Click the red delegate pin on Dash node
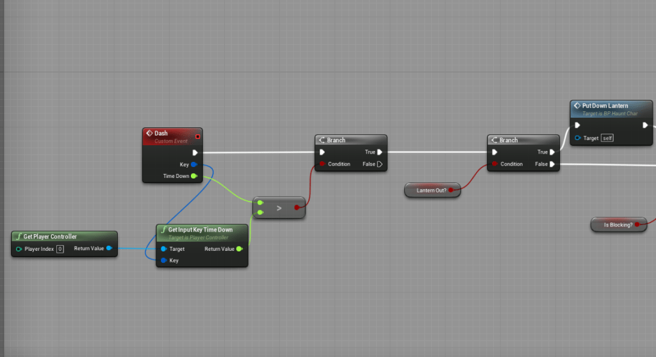The width and height of the screenshot is (656, 357). click(197, 136)
